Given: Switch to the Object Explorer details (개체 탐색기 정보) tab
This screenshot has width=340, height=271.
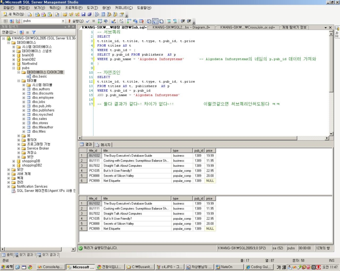Looking at the screenshot, I should click(294, 27).
